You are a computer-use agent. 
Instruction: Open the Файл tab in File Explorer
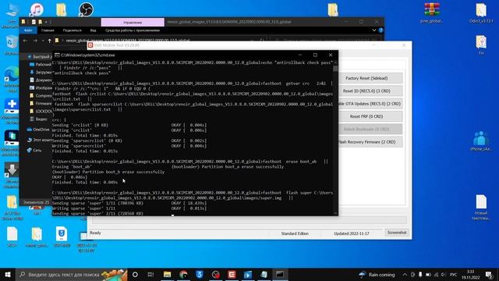28,30
